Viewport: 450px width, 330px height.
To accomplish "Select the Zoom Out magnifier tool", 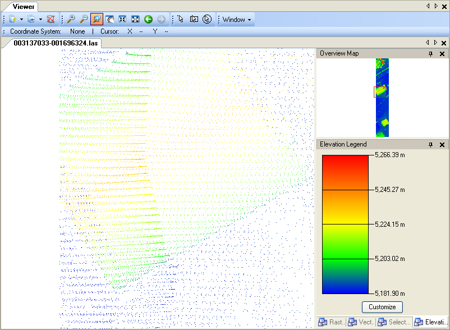I will coord(84,19).
